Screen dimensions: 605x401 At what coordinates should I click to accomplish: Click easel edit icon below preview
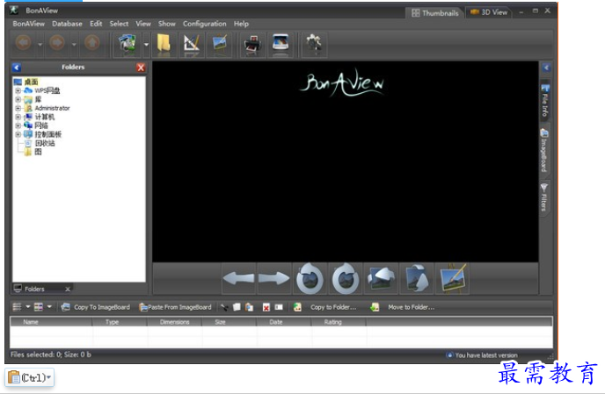[x=453, y=279]
